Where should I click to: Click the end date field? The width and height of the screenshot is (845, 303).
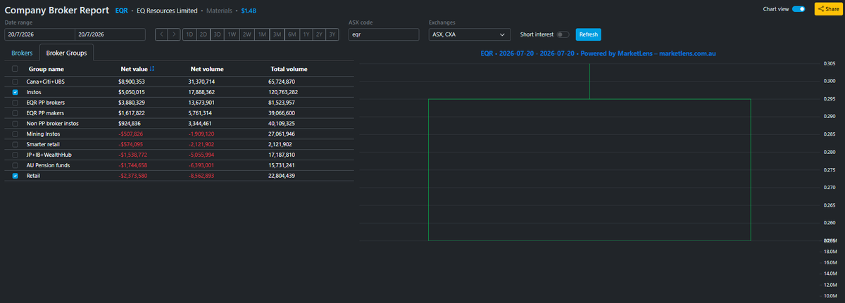(110, 34)
